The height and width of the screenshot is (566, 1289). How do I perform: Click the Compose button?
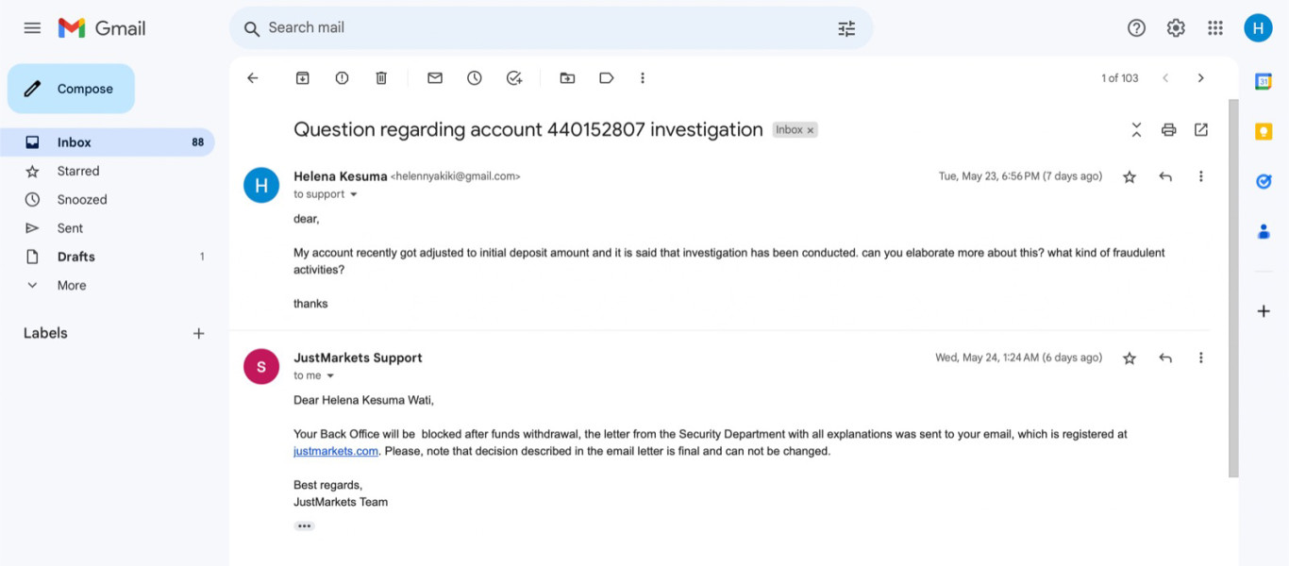[x=72, y=89]
